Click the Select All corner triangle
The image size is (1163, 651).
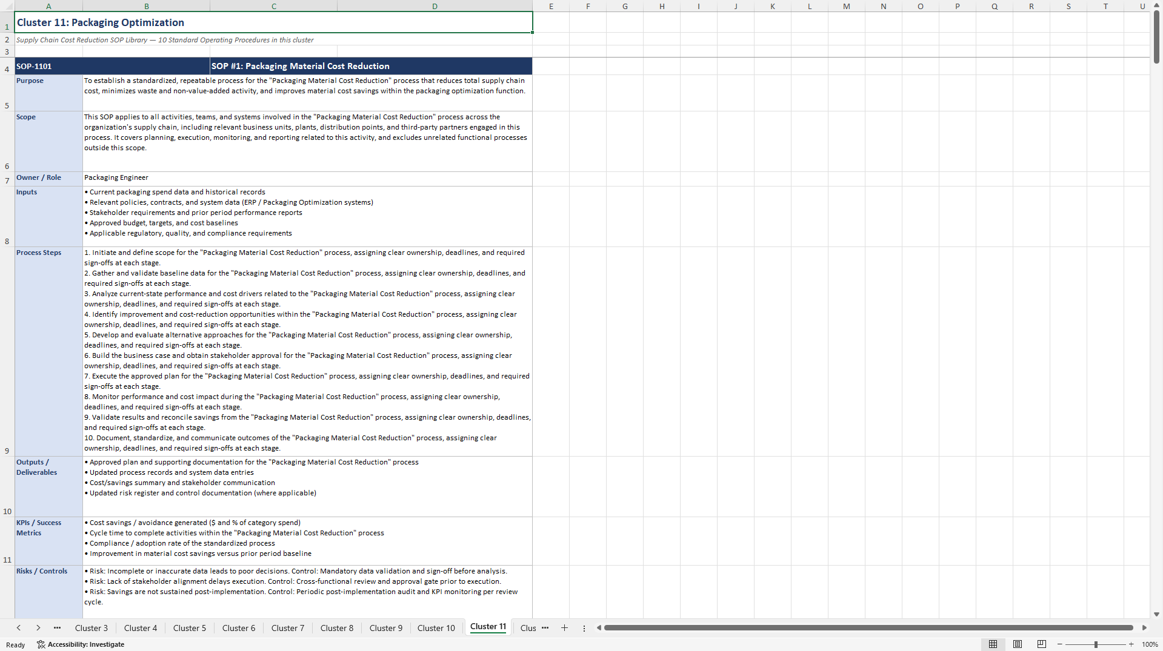tap(7, 6)
